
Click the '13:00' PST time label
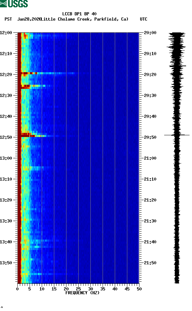click(x=6, y=158)
